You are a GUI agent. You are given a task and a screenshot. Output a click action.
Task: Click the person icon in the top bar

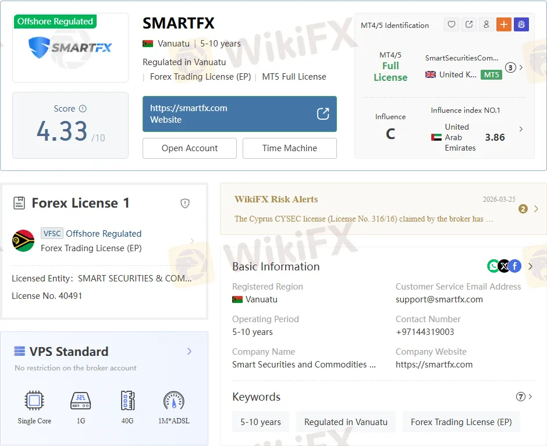click(486, 24)
